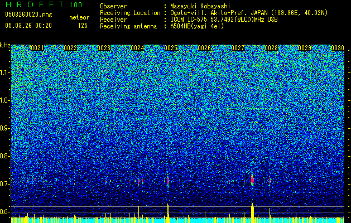351x223 pixels.
Task: Click the 0.6 kHz axis label
Action: click(4, 212)
